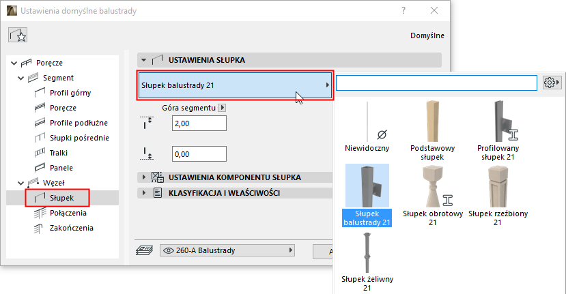The height and width of the screenshot is (294, 566).
Task: Select the Słupek tree item
Action: (62, 198)
